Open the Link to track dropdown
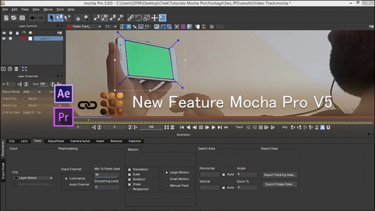Viewport: 375px width, 211px height. pos(32,112)
